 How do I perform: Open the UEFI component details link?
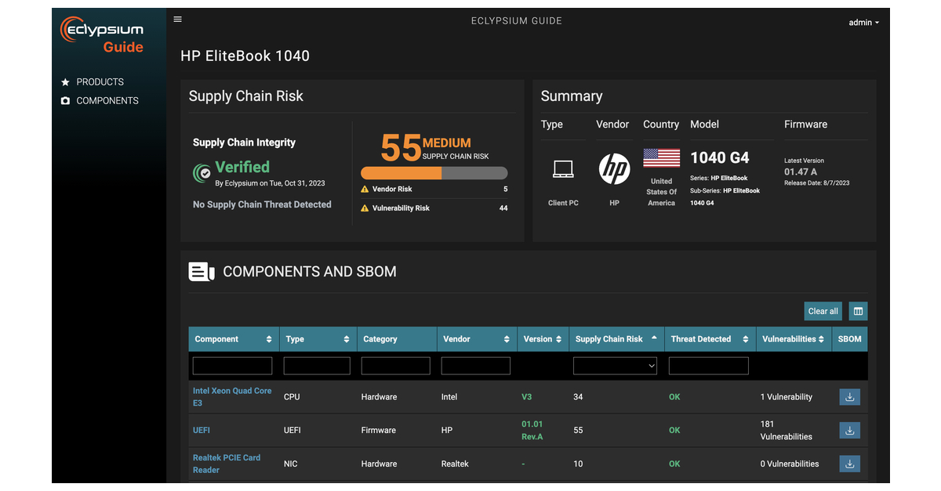click(x=201, y=430)
